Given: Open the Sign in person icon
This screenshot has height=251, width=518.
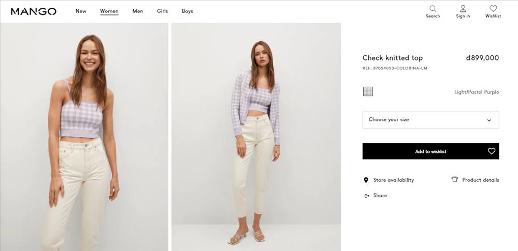Looking at the screenshot, I should pos(463,8).
